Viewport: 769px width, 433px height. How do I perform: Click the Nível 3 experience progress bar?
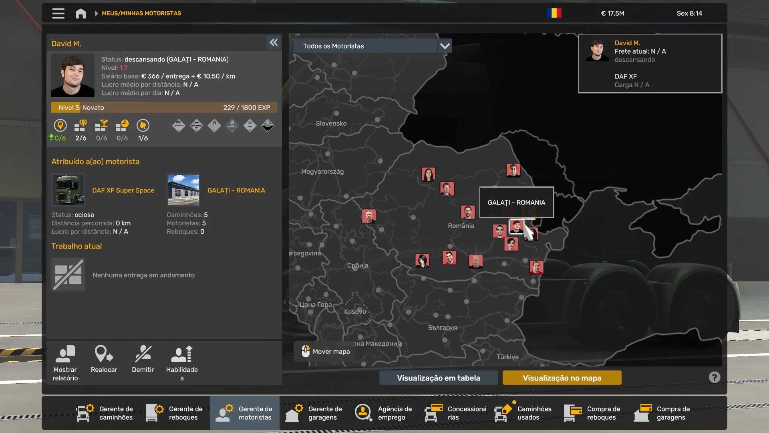coord(164,107)
